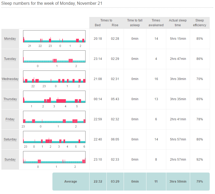Select average sleep efficiency 79%
The width and height of the screenshot is (215, 194).
click(200, 182)
